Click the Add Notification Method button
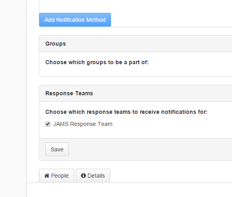The height and width of the screenshot is (197, 232). (75, 20)
